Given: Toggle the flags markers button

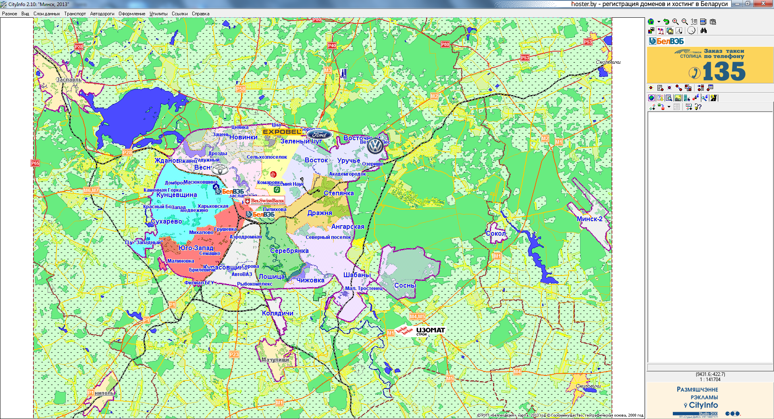Looking at the screenshot, I should (661, 31).
